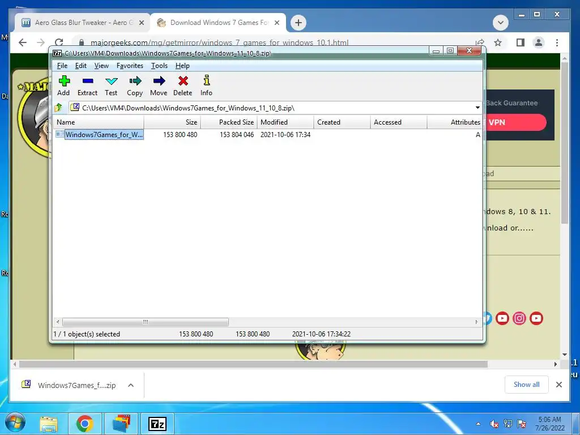
Task: Share this page icon in Chrome
Action: point(480,42)
